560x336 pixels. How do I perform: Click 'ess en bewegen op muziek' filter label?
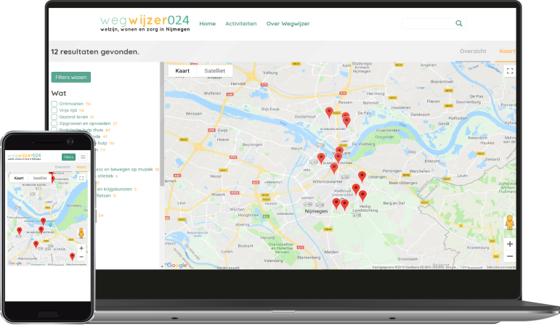pos(124,169)
